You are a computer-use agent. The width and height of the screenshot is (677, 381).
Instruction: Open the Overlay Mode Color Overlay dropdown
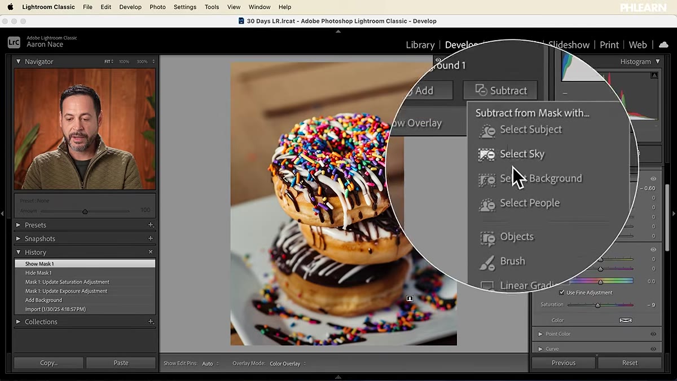[x=288, y=364]
